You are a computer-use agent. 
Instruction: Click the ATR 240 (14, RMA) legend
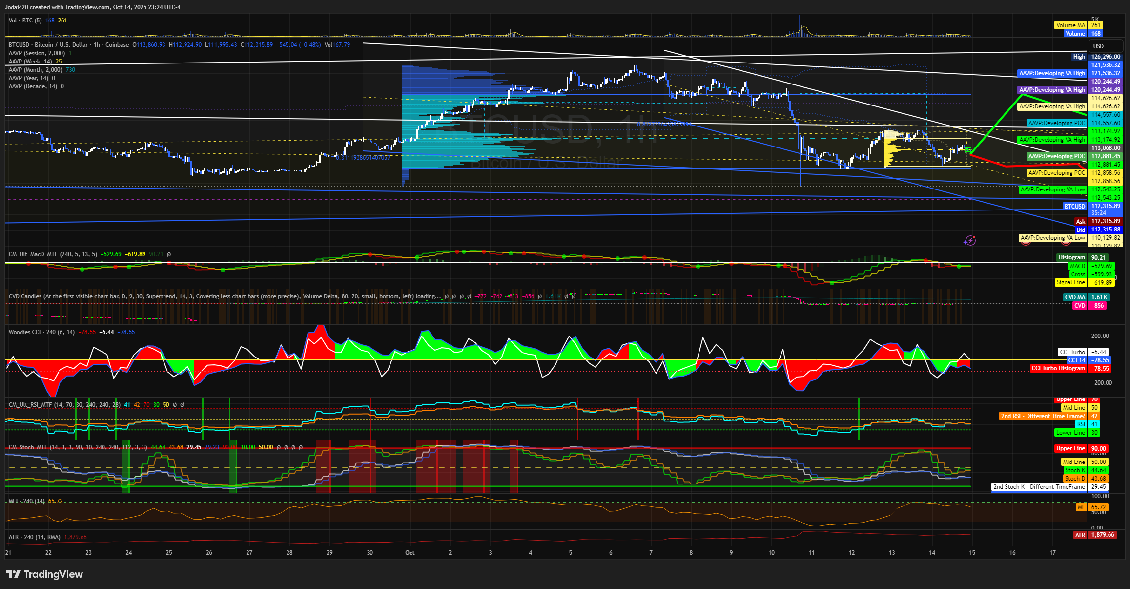34,537
